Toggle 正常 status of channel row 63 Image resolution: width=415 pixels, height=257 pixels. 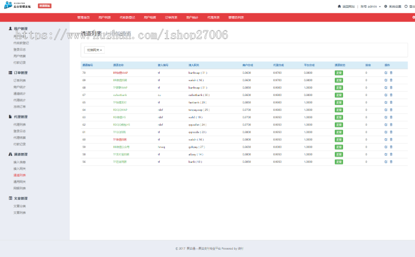(339, 117)
